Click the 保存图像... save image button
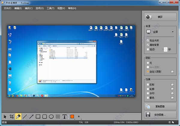 (x=160, y=115)
